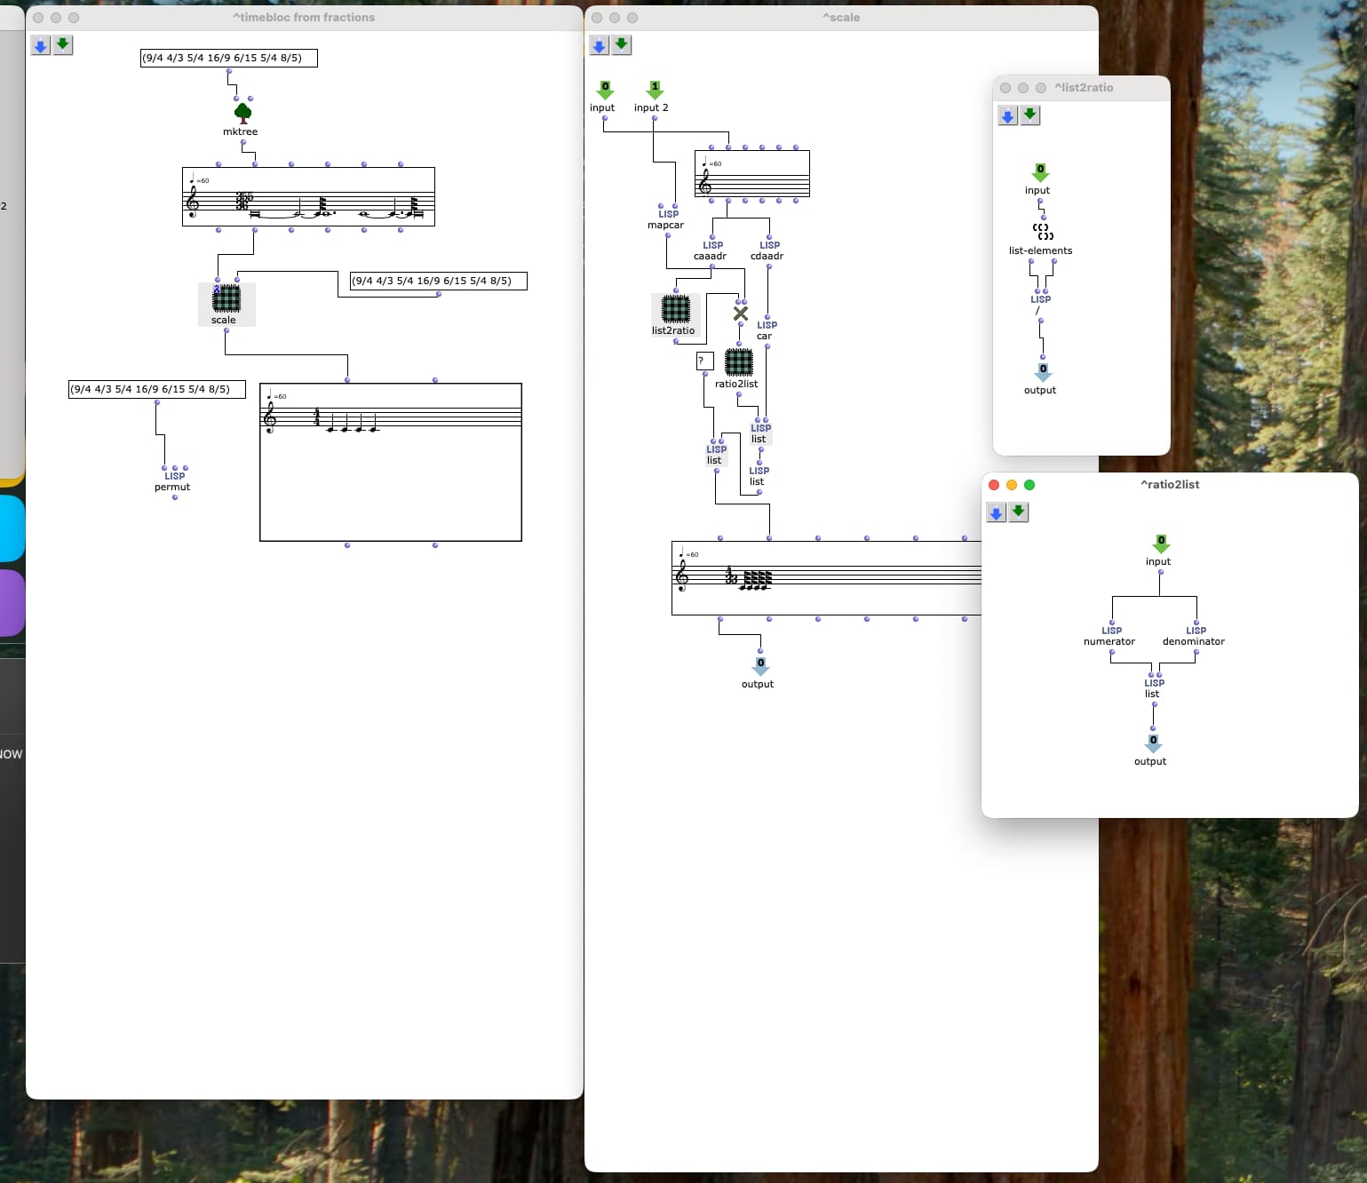This screenshot has height=1183, width=1367.
Task: Select the empty voice score box in scale window
Action: point(751,174)
